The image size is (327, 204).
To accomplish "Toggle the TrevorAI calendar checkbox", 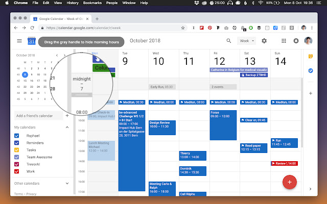I will (17, 164).
